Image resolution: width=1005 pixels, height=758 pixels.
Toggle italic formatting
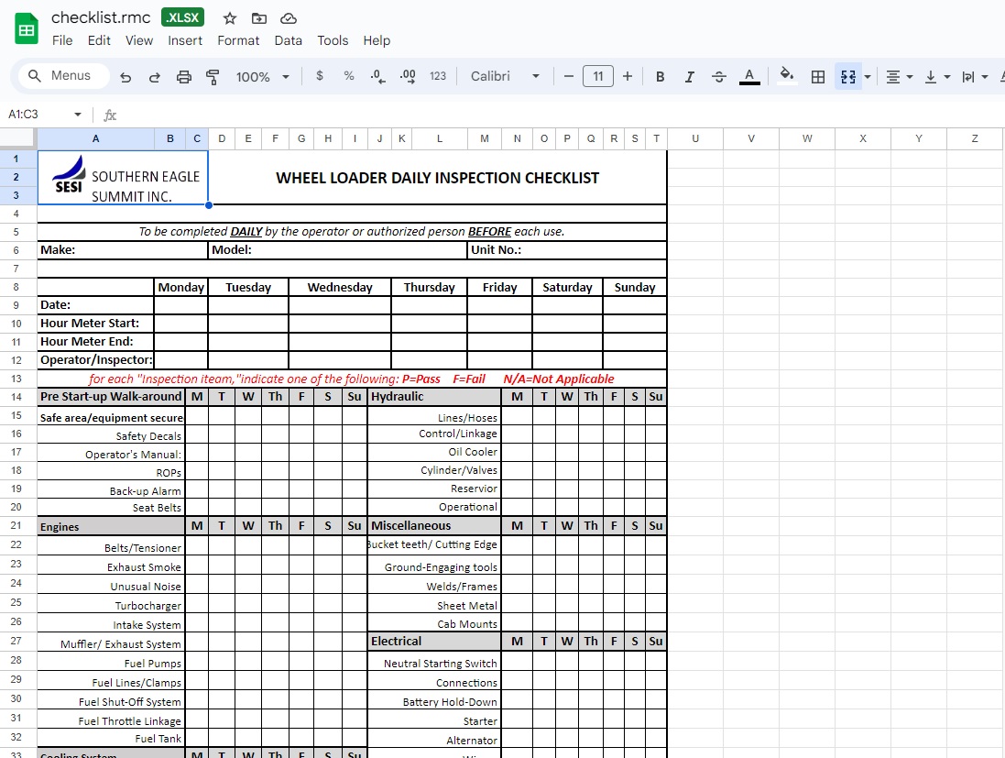coord(690,77)
